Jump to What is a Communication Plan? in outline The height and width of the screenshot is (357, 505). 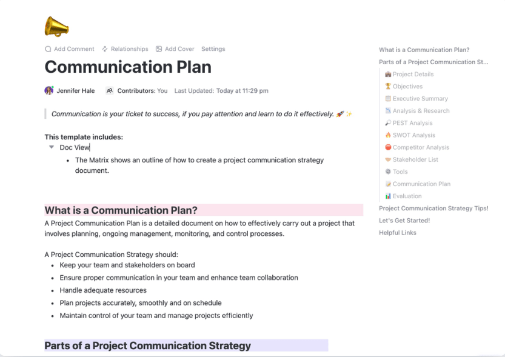pos(424,50)
